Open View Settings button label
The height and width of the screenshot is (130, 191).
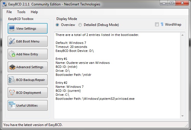[26, 29]
